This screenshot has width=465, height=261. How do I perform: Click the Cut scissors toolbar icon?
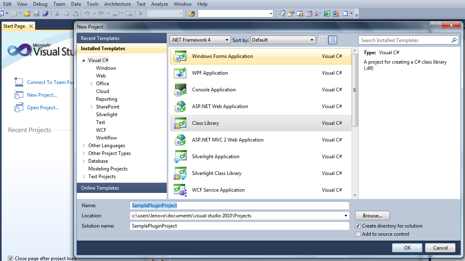tap(57, 13)
